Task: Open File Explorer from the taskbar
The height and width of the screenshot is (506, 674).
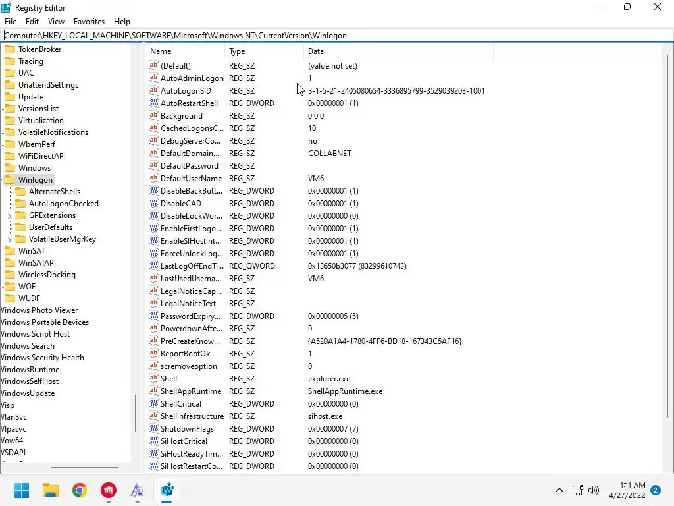Action: (50, 490)
